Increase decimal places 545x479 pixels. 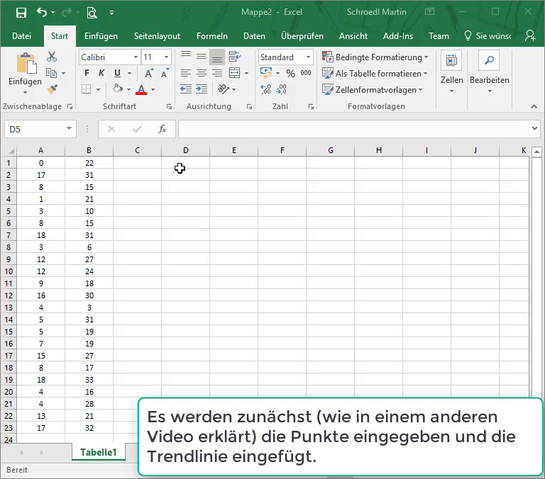click(x=266, y=89)
